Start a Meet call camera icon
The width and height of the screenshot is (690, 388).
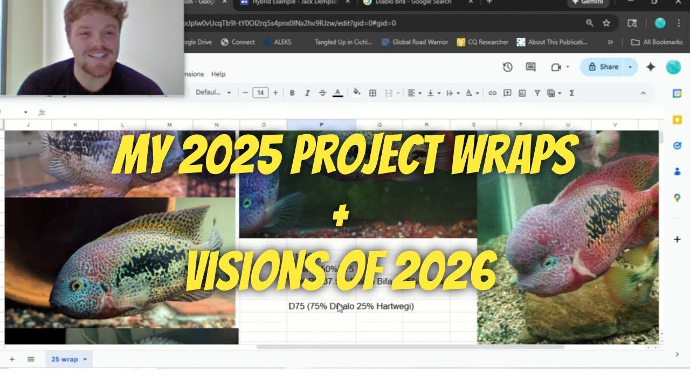(556, 67)
